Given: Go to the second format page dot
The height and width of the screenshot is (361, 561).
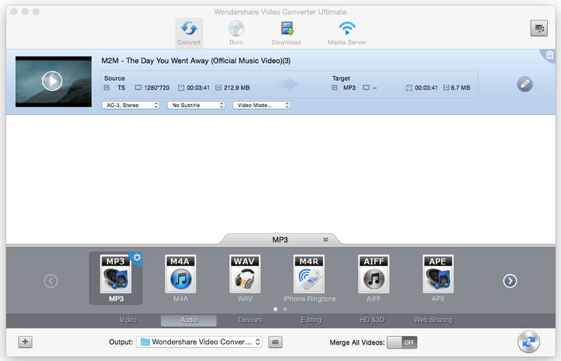Looking at the screenshot, I should click(x=285, y=309).
